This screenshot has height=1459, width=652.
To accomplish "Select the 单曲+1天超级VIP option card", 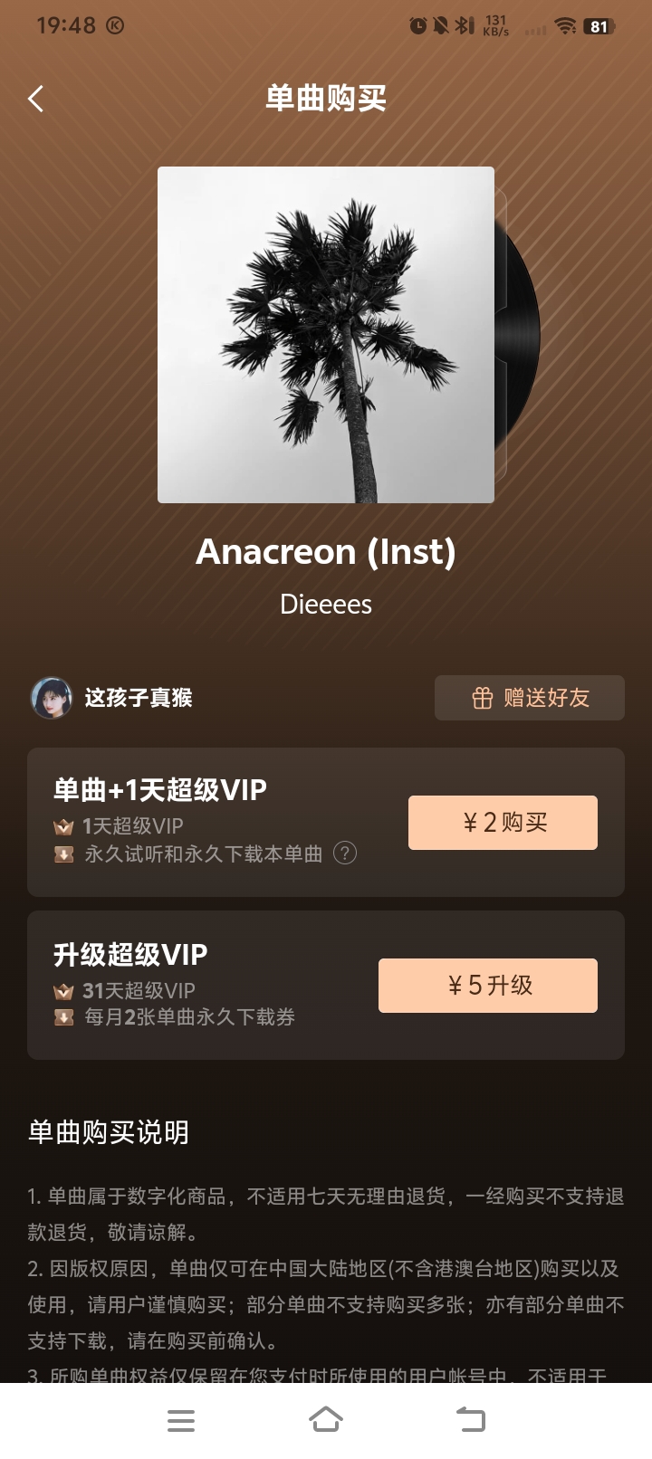I will tap(326, 822).
